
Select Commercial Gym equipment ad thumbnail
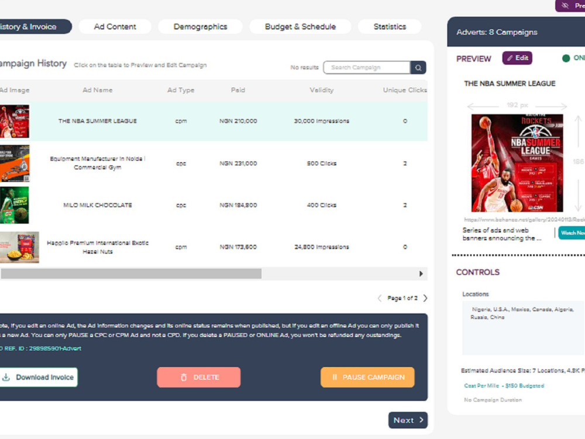coord(15,163)
